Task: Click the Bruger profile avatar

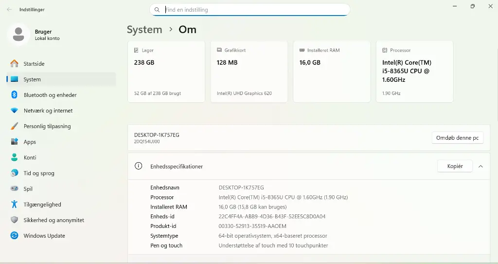Action: point(19,35)
